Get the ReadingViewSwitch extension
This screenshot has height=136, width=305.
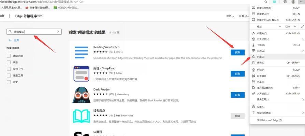237,52
